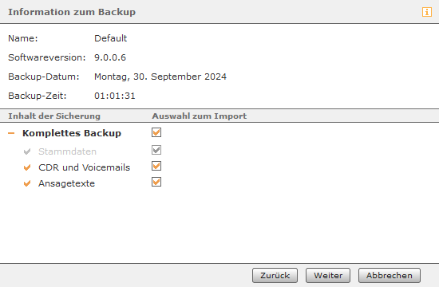Continue with the Weiter button
The height and width of the screenshot is (287, 439).
(328, 276)
